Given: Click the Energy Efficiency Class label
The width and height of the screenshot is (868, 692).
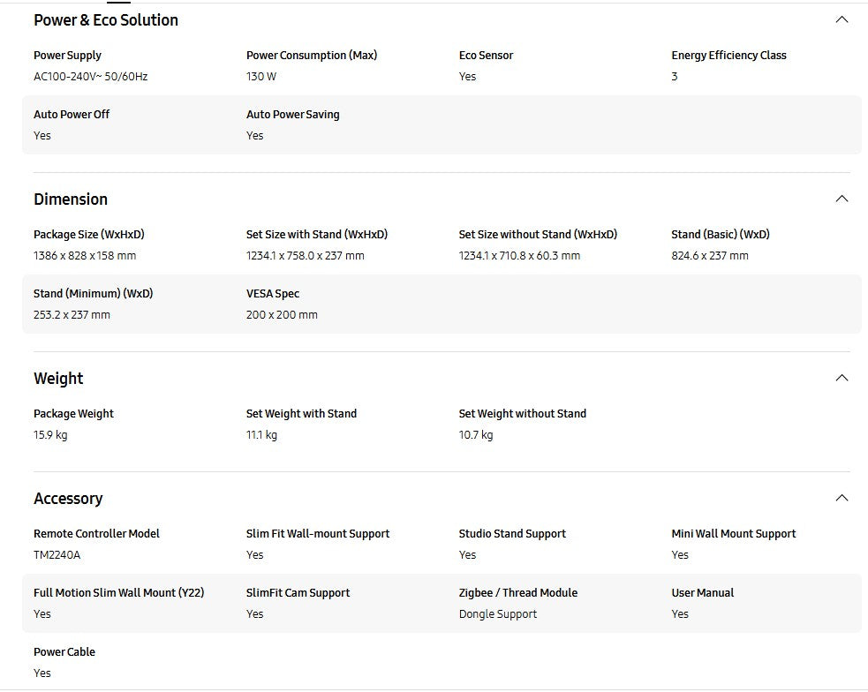Looking at the screenshot, I should coord(728,56).
